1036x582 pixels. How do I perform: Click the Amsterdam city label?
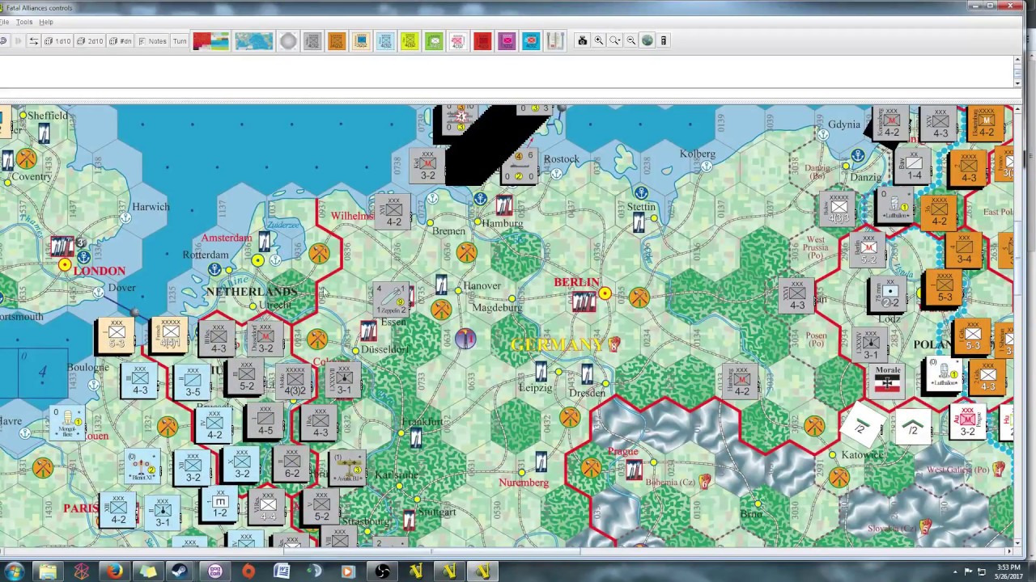tap(227, 238)
